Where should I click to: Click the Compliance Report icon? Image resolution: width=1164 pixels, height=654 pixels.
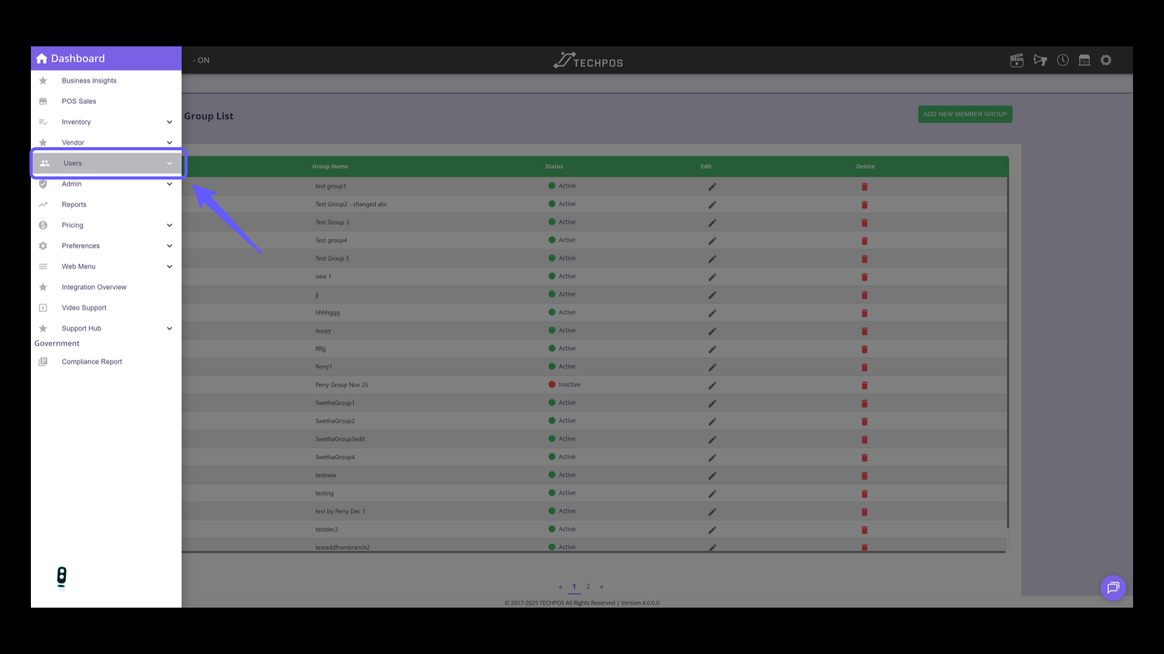coord(43,362)
